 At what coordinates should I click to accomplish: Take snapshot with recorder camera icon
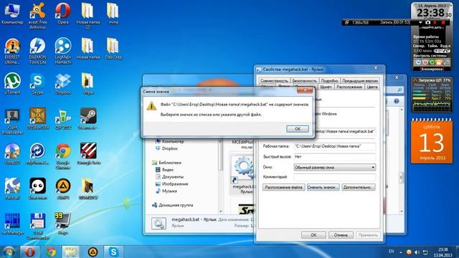click(x=427, y=22)
